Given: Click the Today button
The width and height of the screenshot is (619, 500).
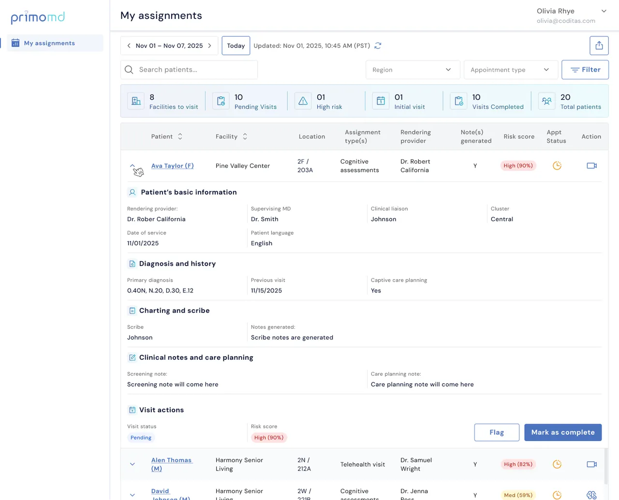Looking at the screenshot, I should pyautogui.click(x=236, y=45).
